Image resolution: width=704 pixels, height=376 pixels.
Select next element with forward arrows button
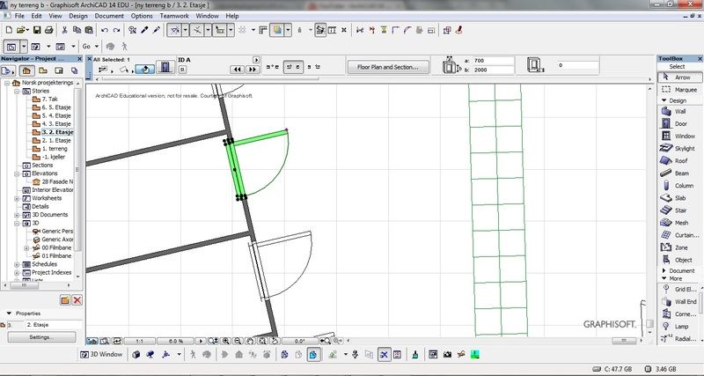253,70
